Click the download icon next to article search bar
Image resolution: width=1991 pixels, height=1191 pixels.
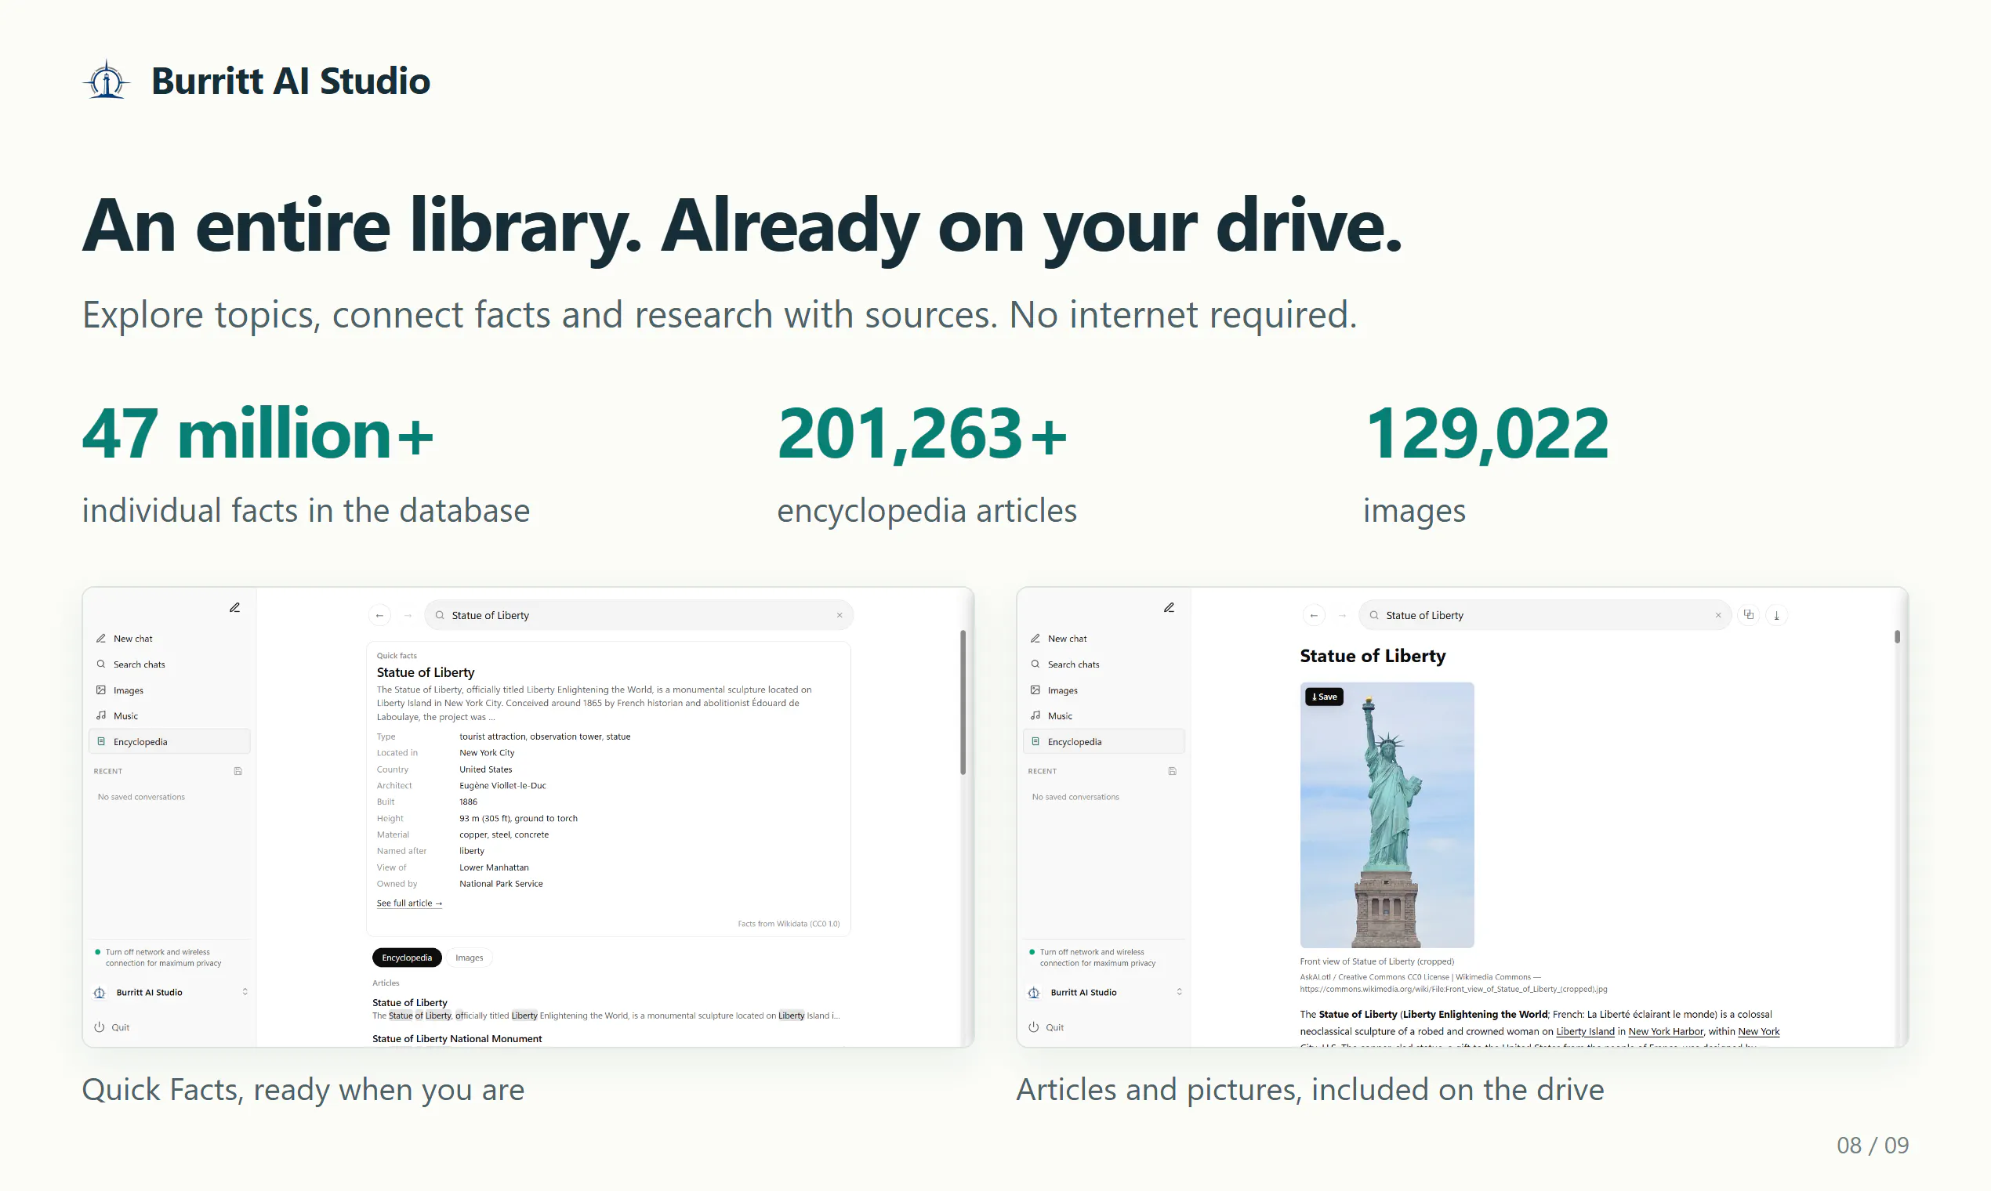click(x=1778, y=616)
